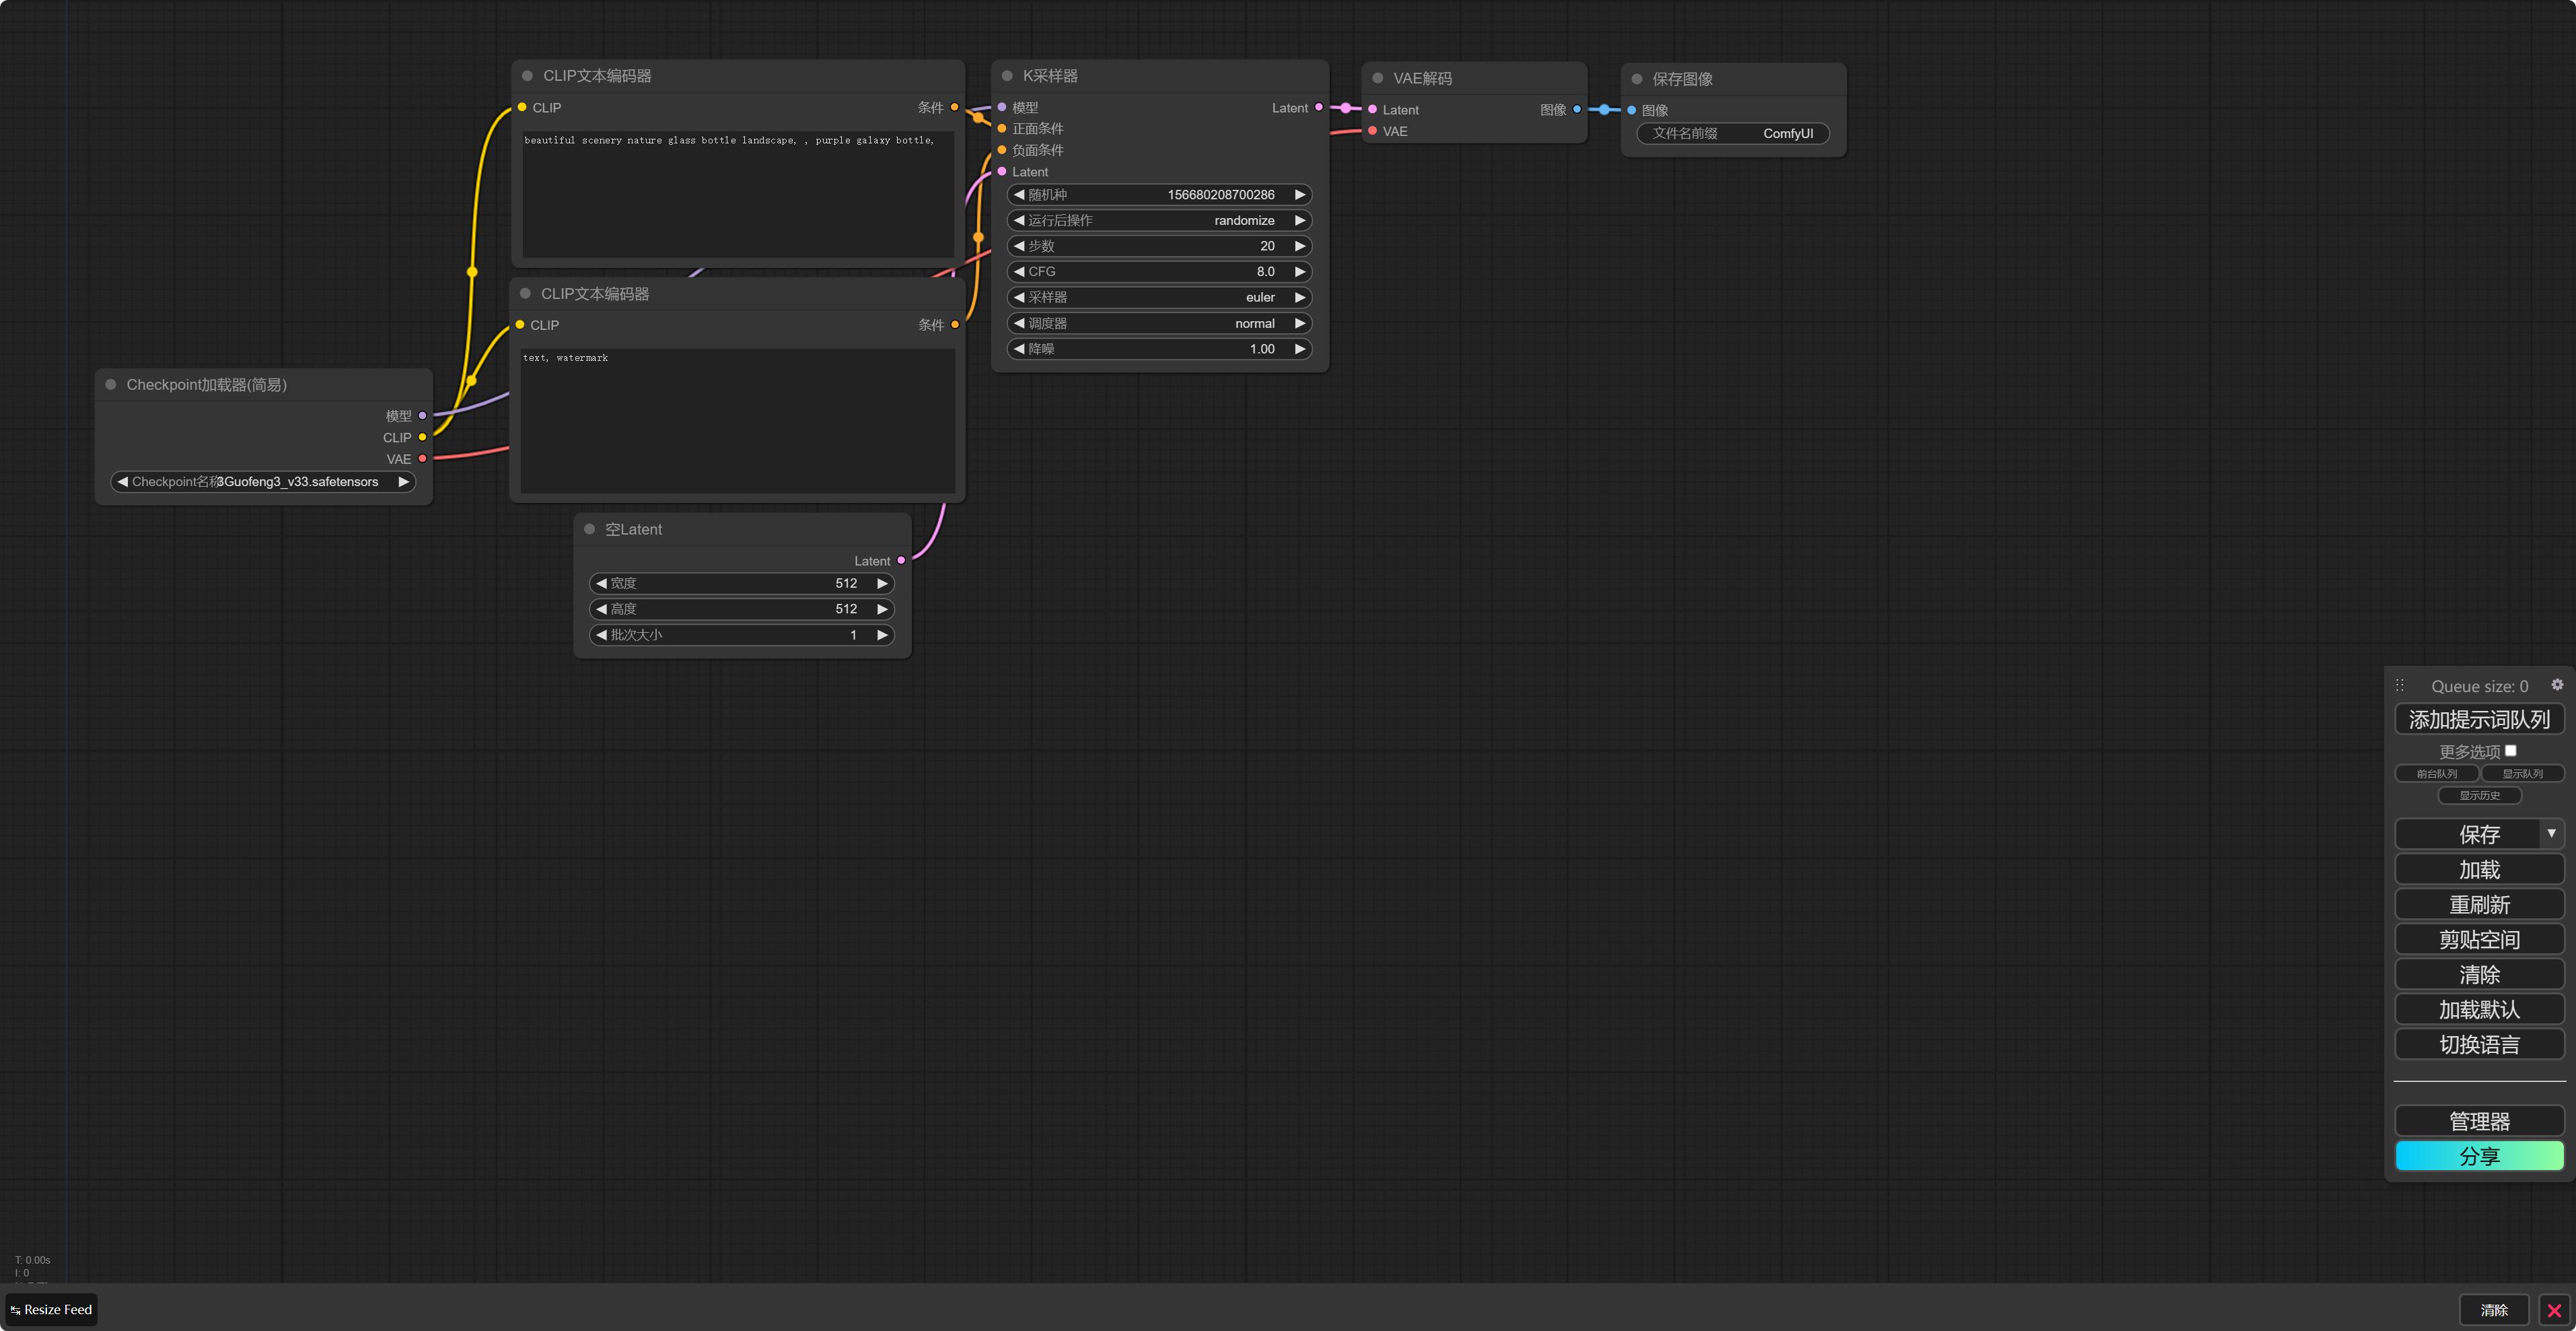The width and height of the screenshot is (2576, 1331).
Task: Collapse the K采样器 node via its dot
Action: click(x=1007, y=76)
